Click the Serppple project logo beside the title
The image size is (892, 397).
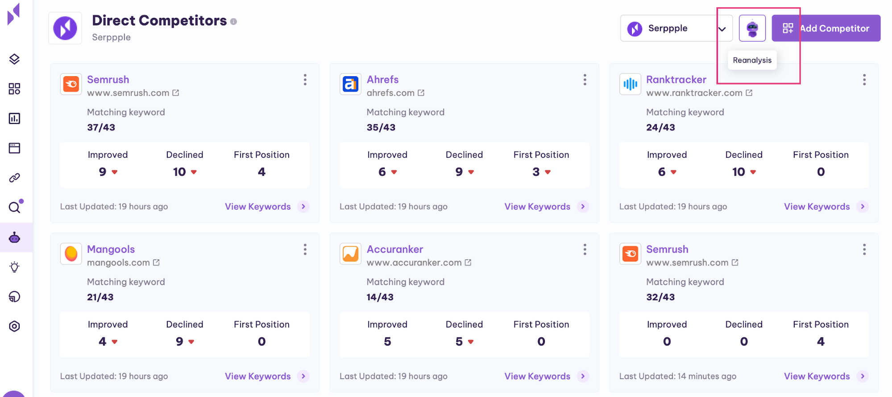(x=65, y=28)
